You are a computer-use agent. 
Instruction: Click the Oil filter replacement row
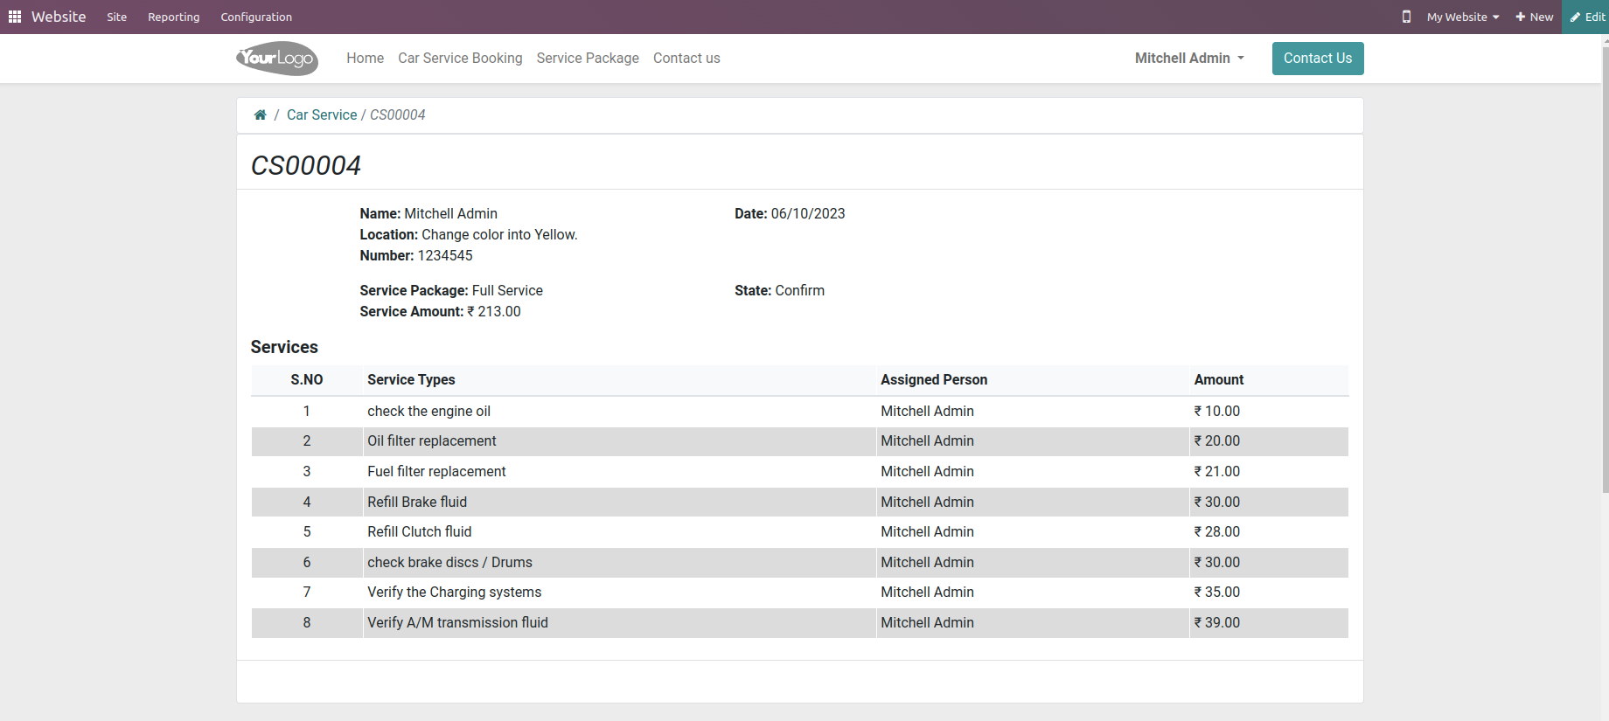[x=432, y=441]
